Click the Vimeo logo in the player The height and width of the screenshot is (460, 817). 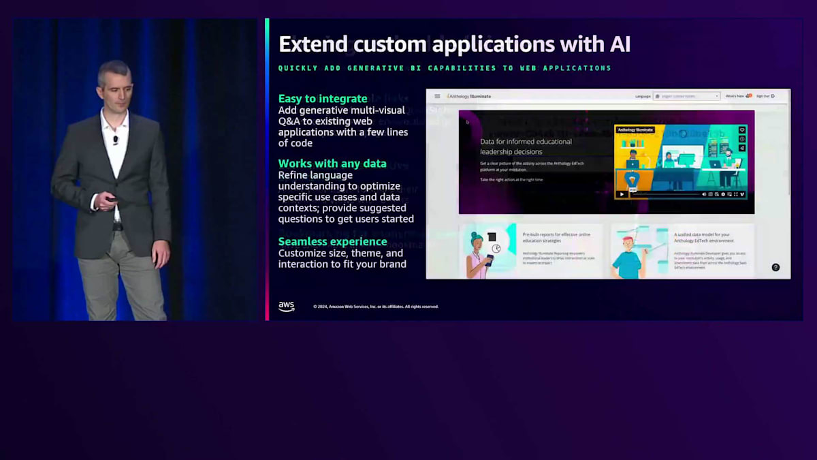pyautogui.click(x=742, y=194)
